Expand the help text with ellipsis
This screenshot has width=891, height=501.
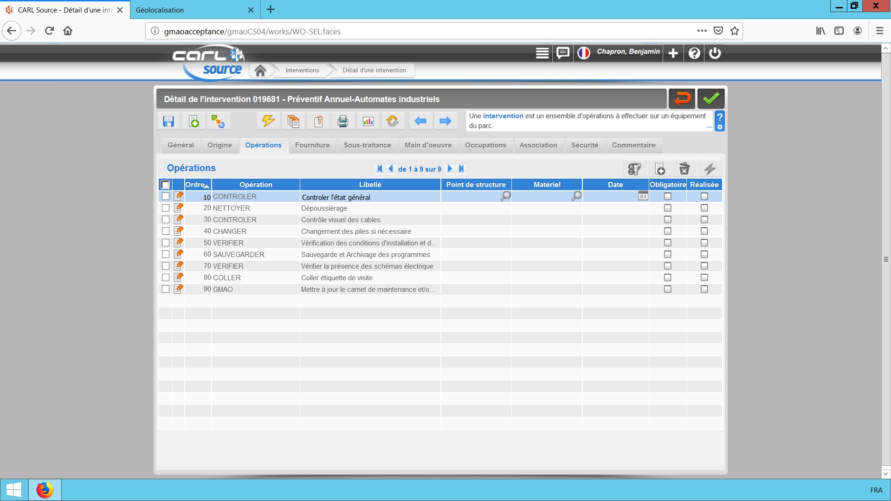coord(709,126)
